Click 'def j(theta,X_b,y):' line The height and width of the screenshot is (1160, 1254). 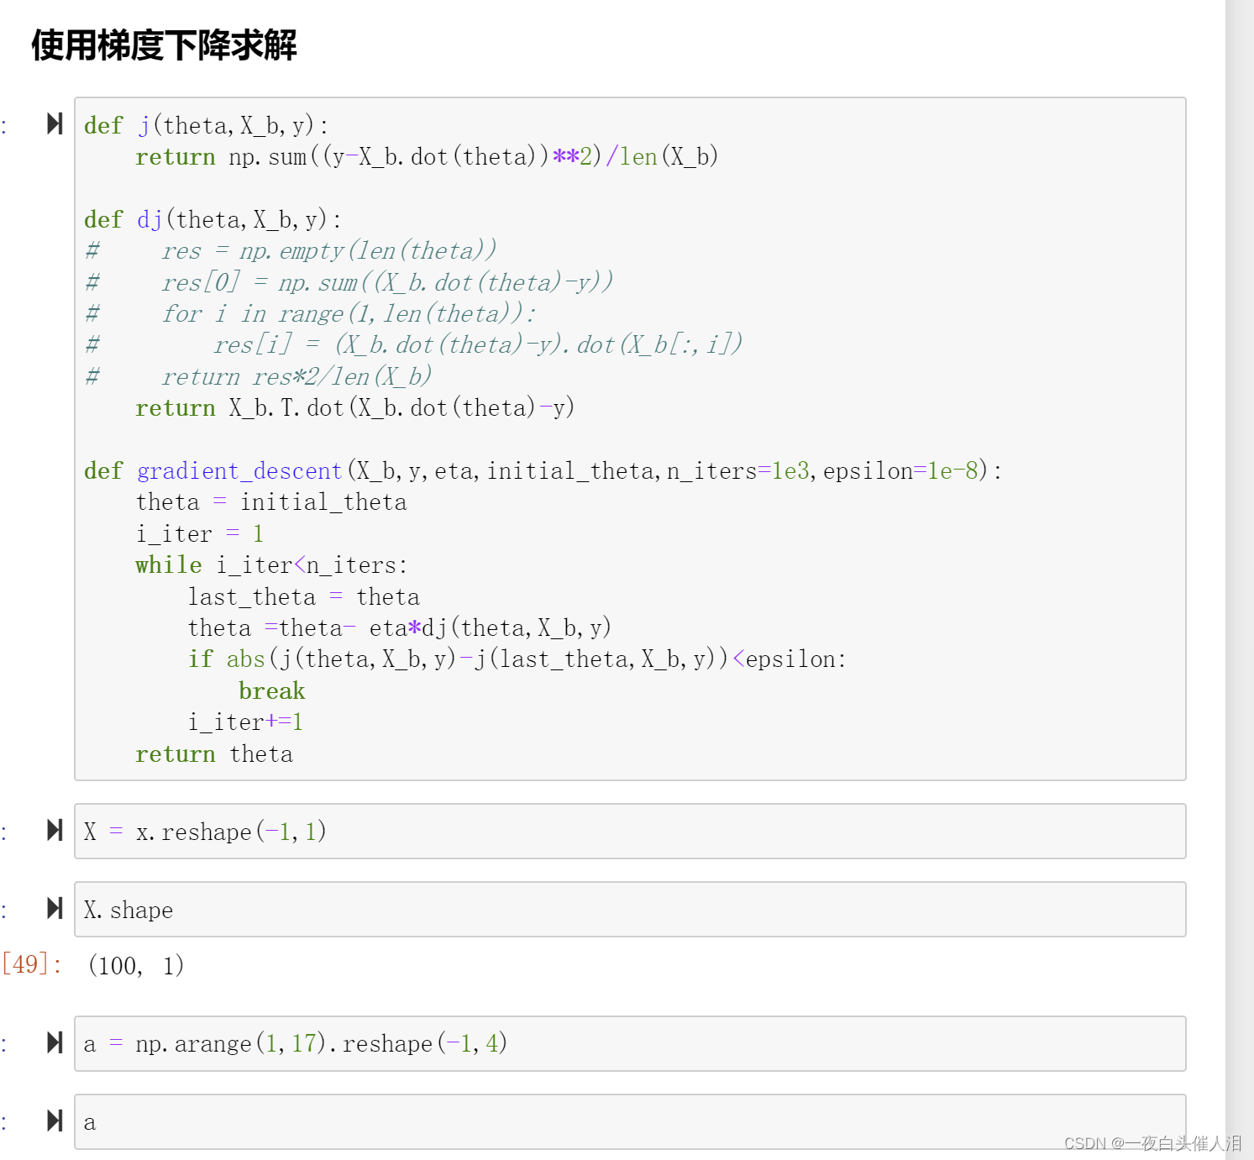point(207,126)
